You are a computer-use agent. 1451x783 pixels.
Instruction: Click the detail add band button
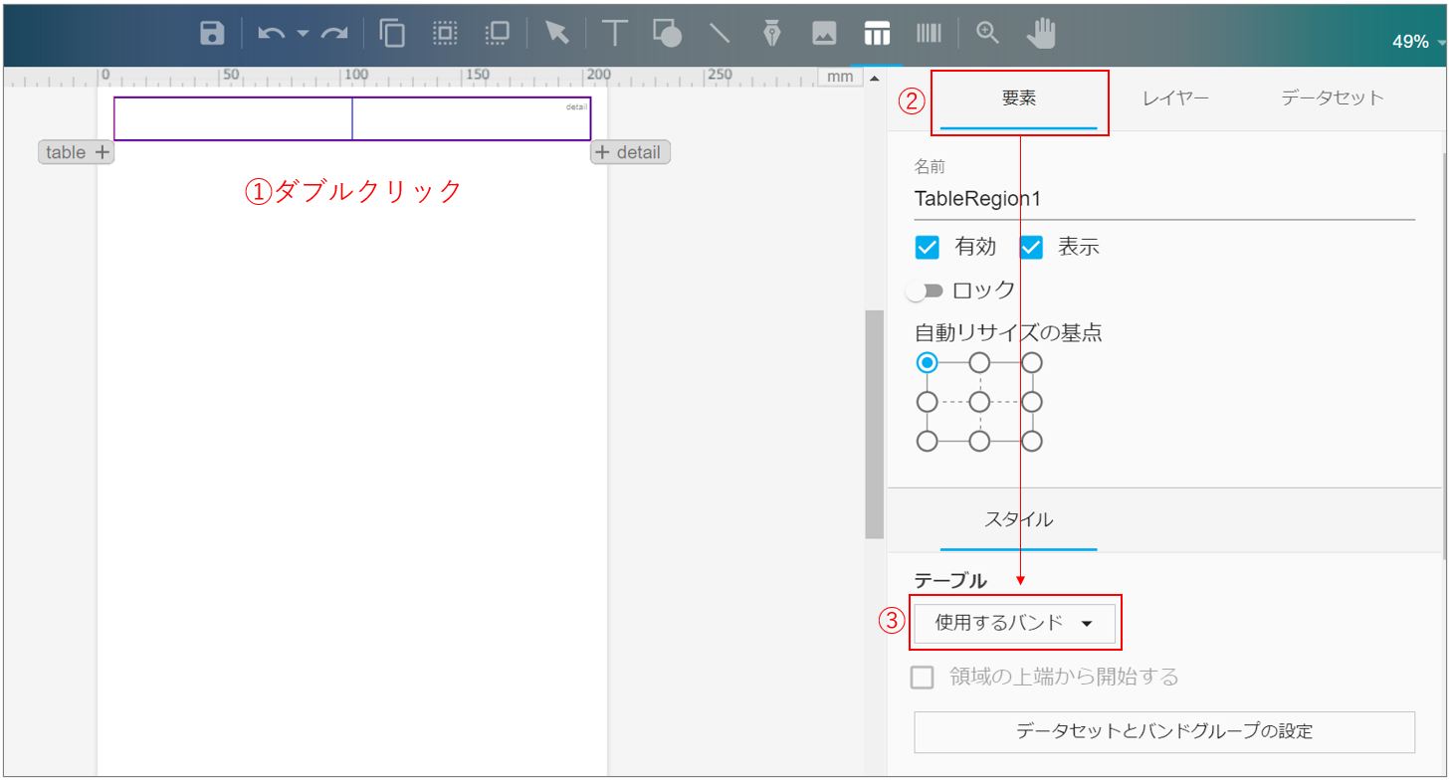pos(630,152)
